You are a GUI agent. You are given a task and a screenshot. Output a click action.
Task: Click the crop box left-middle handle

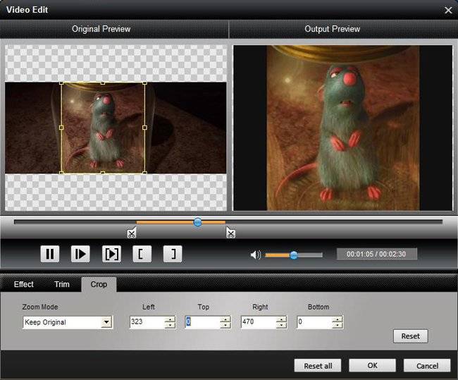pos(61,128)
